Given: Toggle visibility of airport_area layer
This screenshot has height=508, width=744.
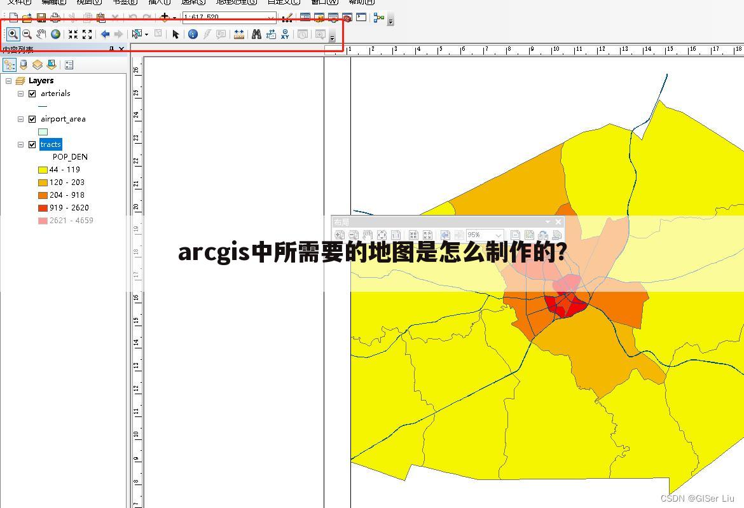Looking at the screenshot, I should coord(32,119).
